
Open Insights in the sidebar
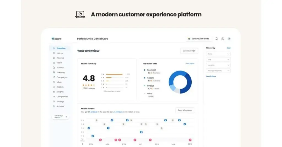[x=60, y=92]
